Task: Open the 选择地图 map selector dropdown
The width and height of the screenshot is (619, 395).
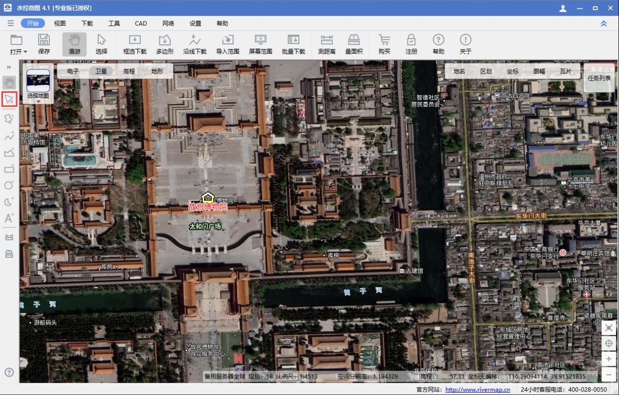Action: coord(38,86)
